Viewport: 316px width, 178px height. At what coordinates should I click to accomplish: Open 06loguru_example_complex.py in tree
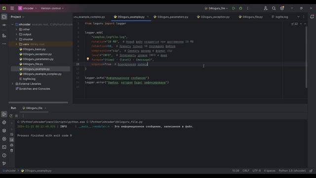[x=42, y=74]
